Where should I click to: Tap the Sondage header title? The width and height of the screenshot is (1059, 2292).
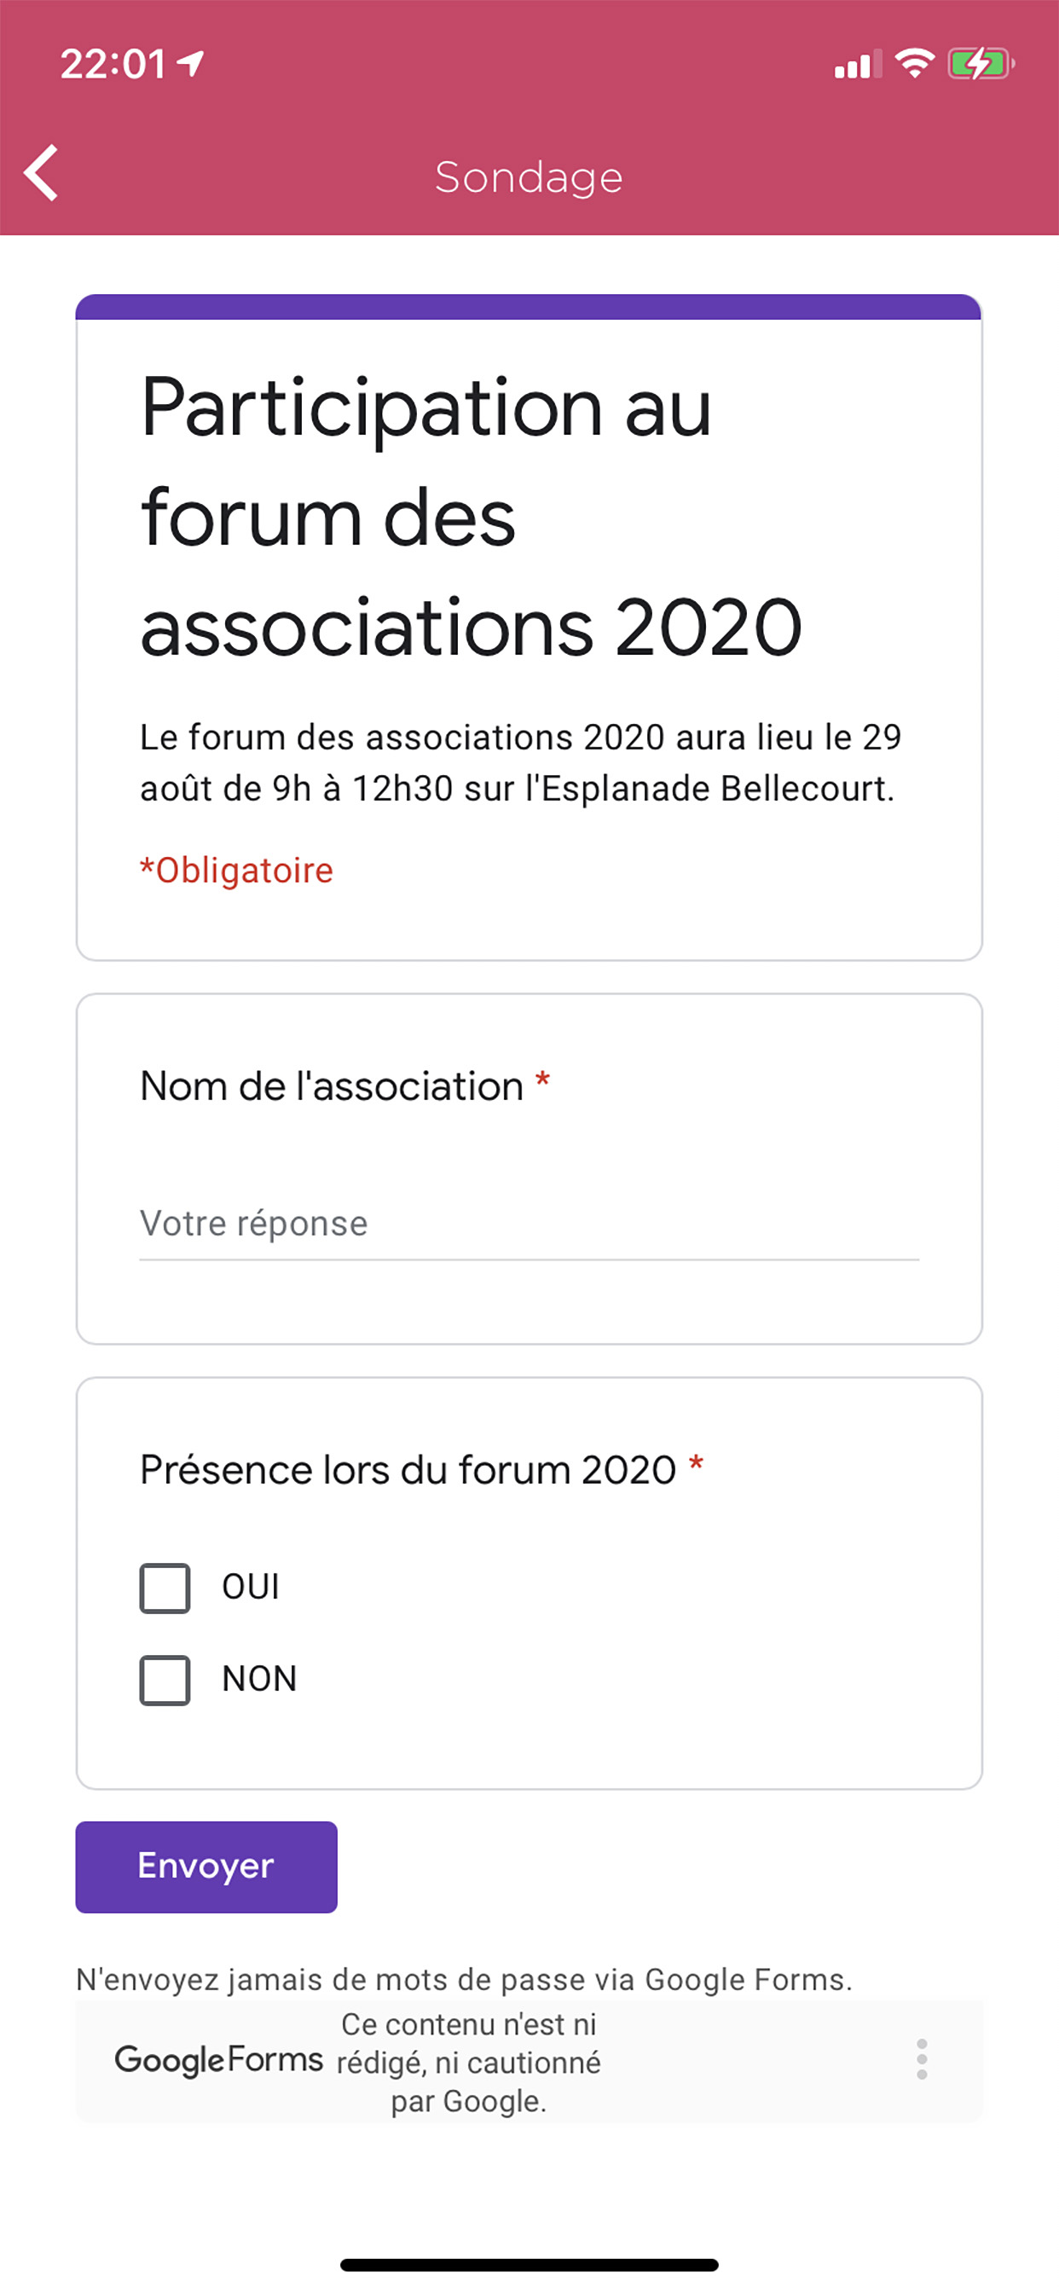point(529,177)
